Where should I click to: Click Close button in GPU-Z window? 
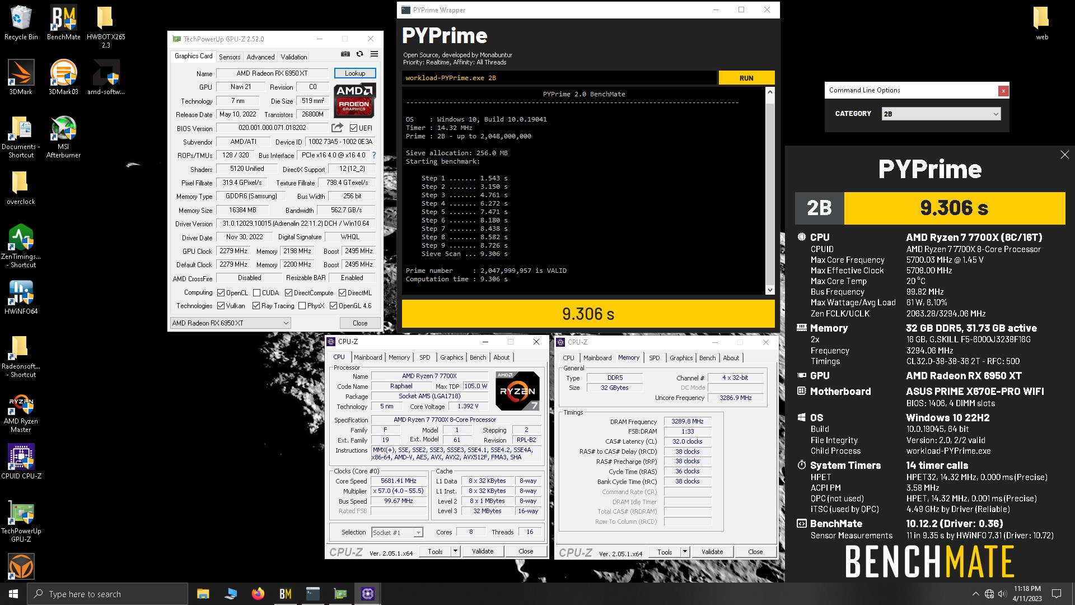(x=360, y=323)
